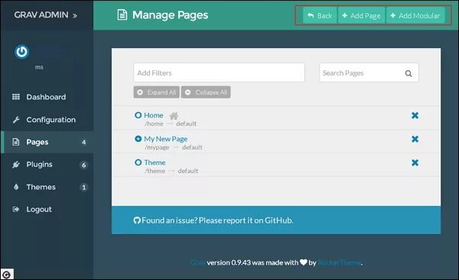This screenshot has height=280, width=459.
Task: Click the double chevron beside GRAV ADMIN
Action: click(x=75, y=15)
